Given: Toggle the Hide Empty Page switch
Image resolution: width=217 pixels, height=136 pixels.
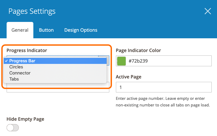Looking at the screenshot, I should [x=13, y=128].
